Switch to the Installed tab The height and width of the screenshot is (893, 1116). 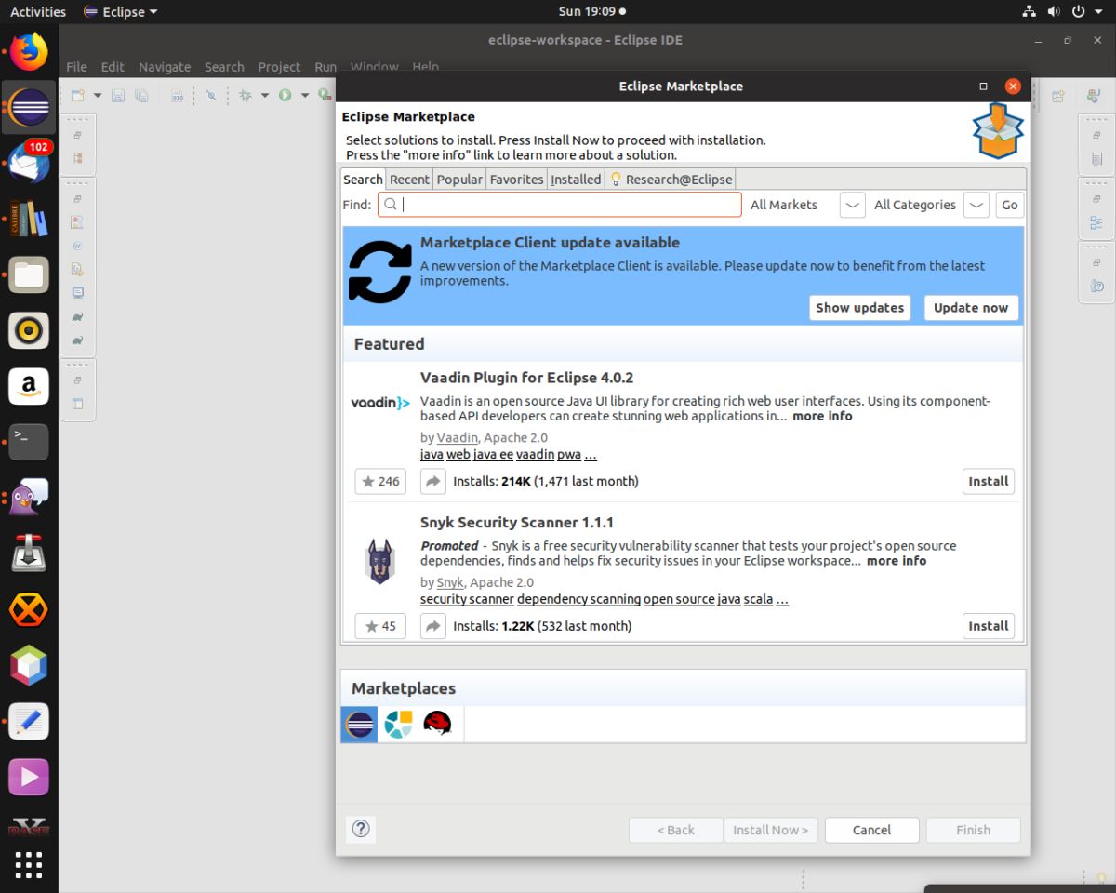(576, 179)
